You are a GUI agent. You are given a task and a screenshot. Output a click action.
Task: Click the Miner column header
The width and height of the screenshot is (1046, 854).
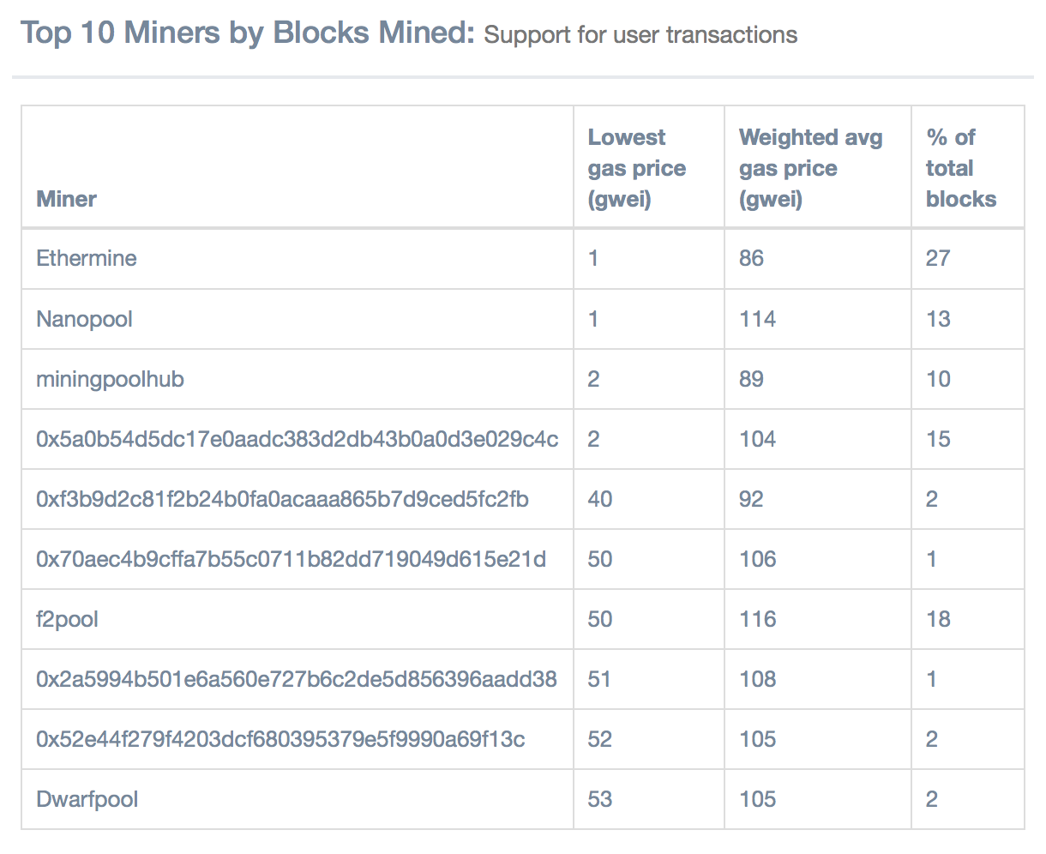[x=66, y=199]
